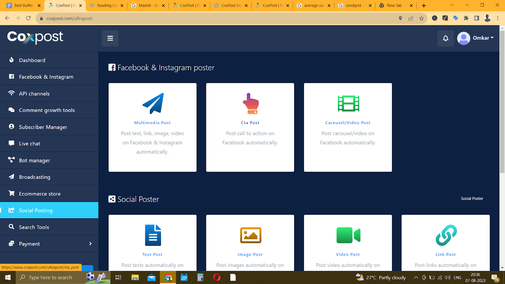Select Comment growth tools
Image resolution: width=505 pixels, height=284 pixels.
[49, 110]
